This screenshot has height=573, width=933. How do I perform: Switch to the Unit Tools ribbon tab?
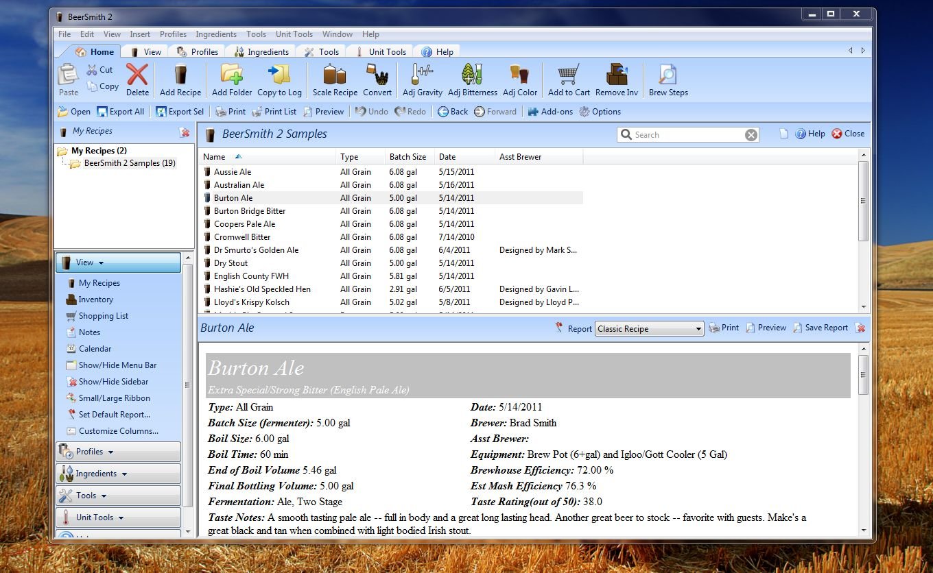387,52
